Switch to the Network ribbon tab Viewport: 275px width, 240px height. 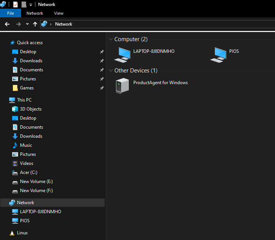[x=35, y=13]
